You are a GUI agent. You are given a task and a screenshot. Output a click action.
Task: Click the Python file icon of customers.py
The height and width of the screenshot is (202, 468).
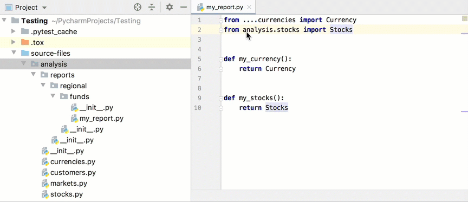point(45,172)
